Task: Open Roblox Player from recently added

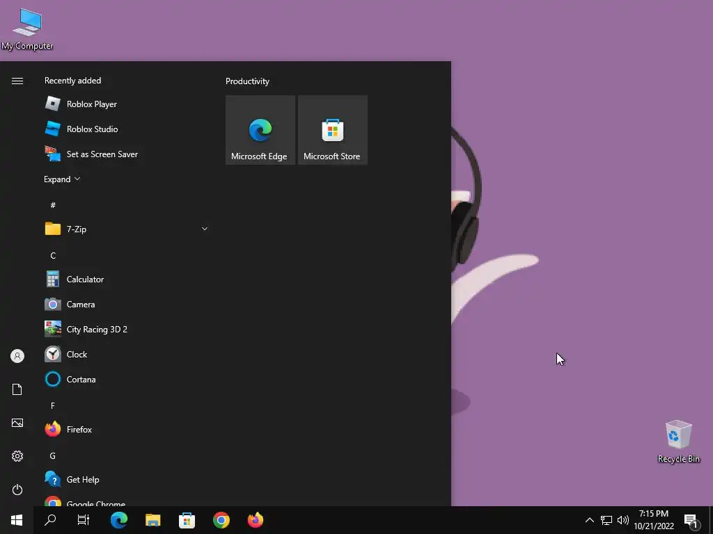Action: (x=127, y=104)
